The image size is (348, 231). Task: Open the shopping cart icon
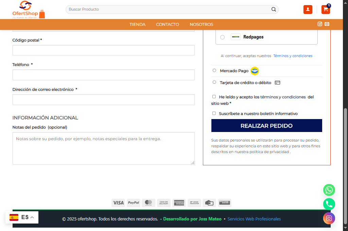point(326,10)
